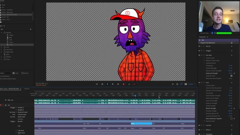Click the Mouth Strength arm arrow icon
240x135 pixels.
click(x=234, y=108)
